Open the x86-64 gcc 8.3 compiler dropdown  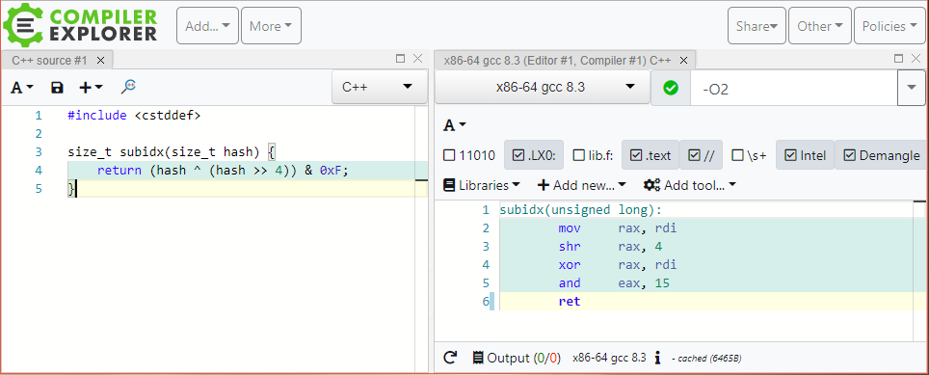543,87
